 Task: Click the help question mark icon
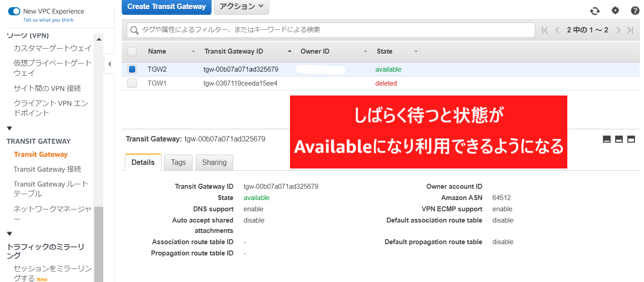tap(635, 11)
